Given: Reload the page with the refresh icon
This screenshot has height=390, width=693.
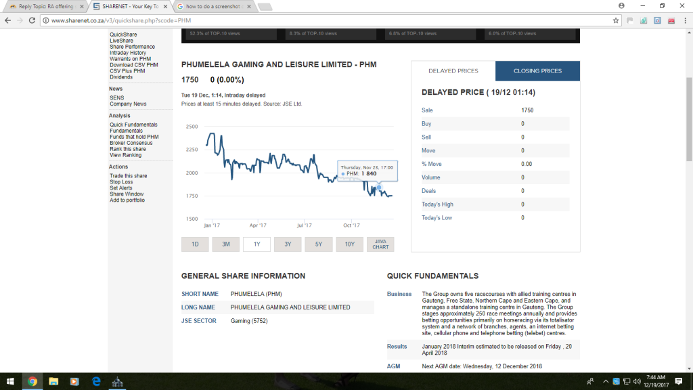Looking at the screenshot, I should (34, 20).
